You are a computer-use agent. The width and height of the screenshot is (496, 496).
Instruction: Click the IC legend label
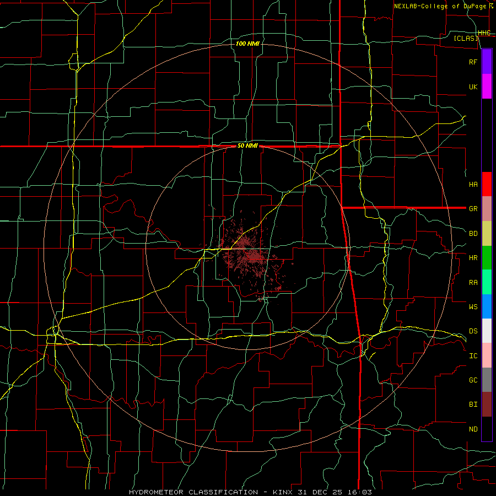(473, 355)
